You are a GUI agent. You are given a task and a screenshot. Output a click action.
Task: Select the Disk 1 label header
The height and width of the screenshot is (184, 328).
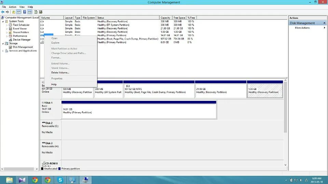[x=51, y=109]
